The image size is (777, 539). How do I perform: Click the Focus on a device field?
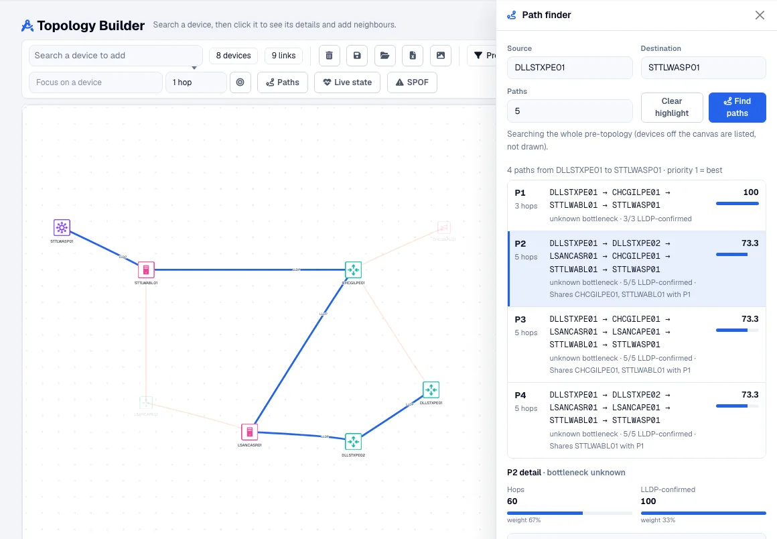click(x=96, y=82)
